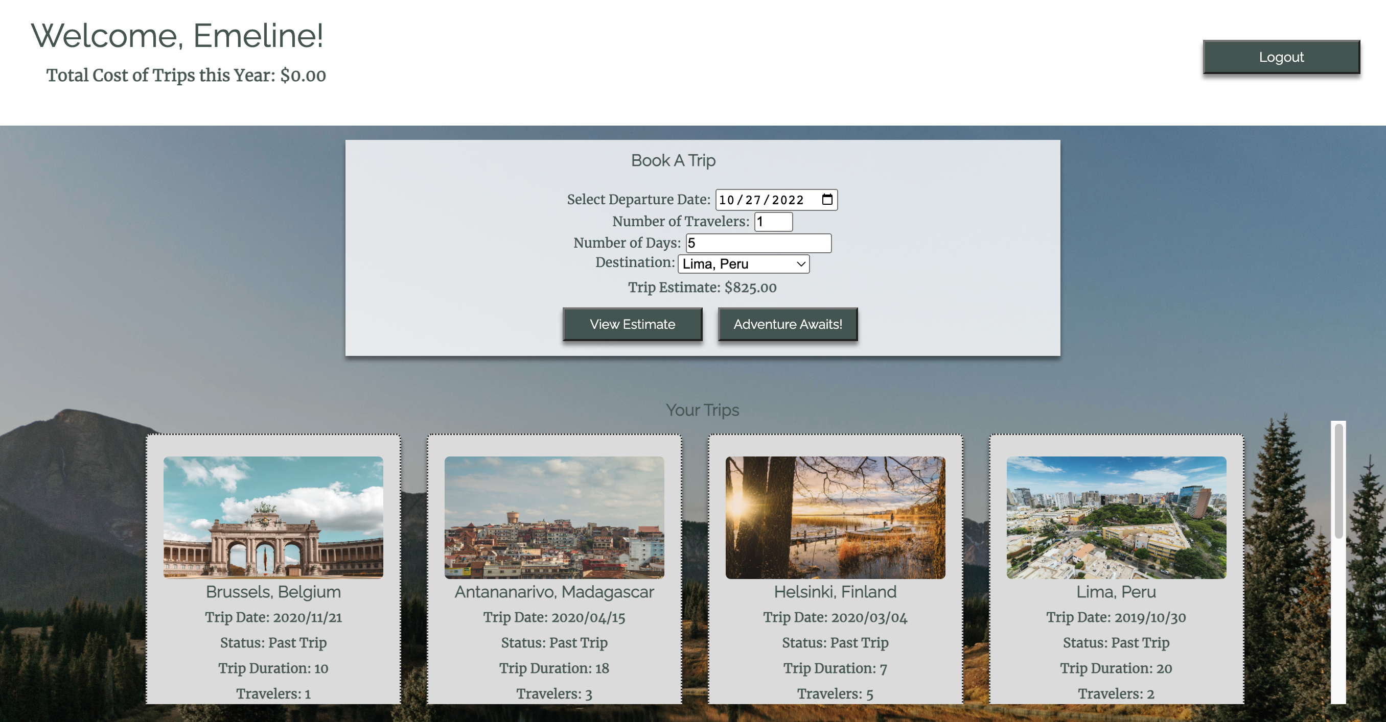Viewport: 1386px width, 722px height.
Task: Click Travelers: 2 on Lima card
Action: point(1117,694)
